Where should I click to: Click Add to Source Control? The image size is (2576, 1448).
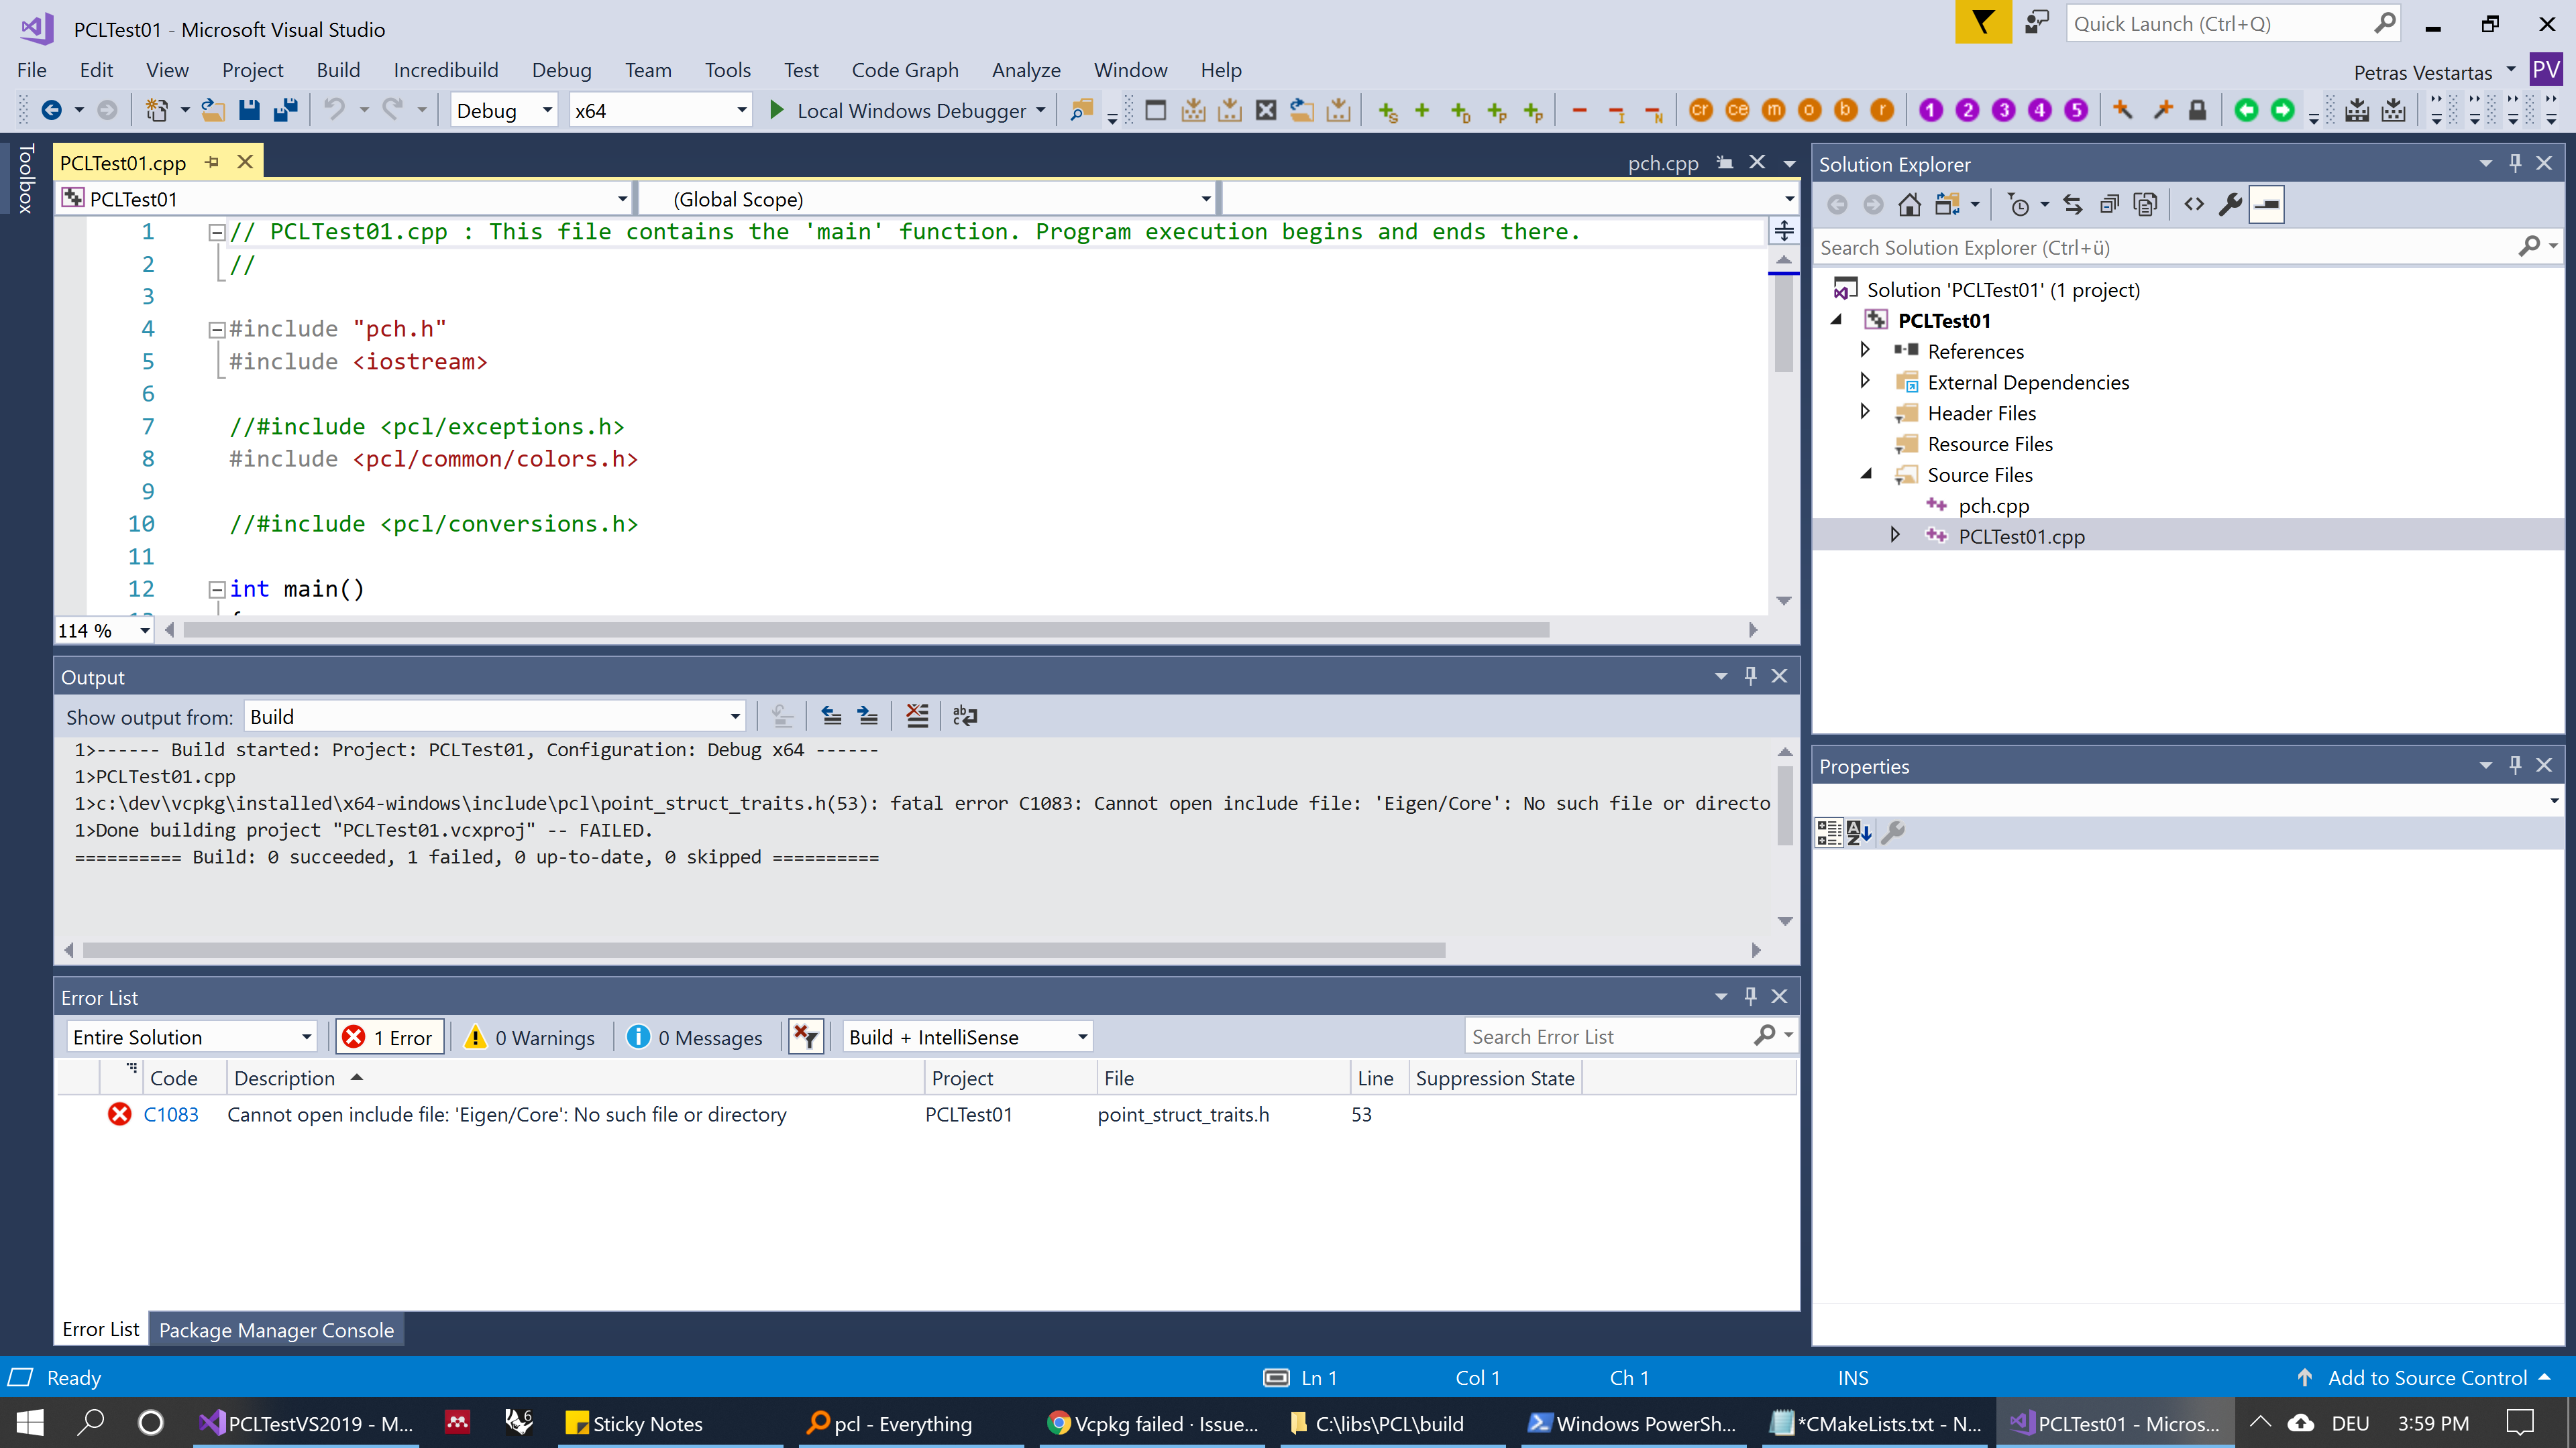coord(2424,1377)
